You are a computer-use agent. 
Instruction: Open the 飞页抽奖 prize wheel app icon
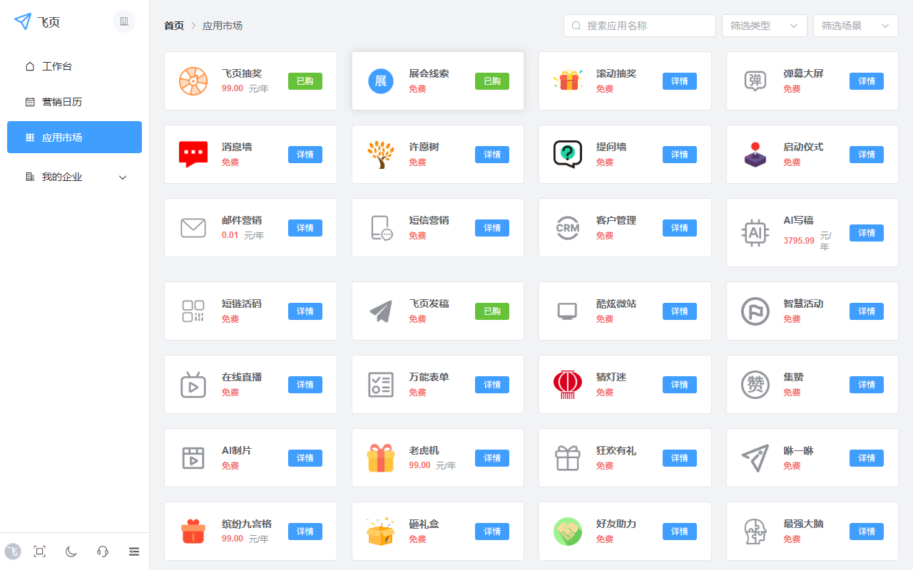193,81
